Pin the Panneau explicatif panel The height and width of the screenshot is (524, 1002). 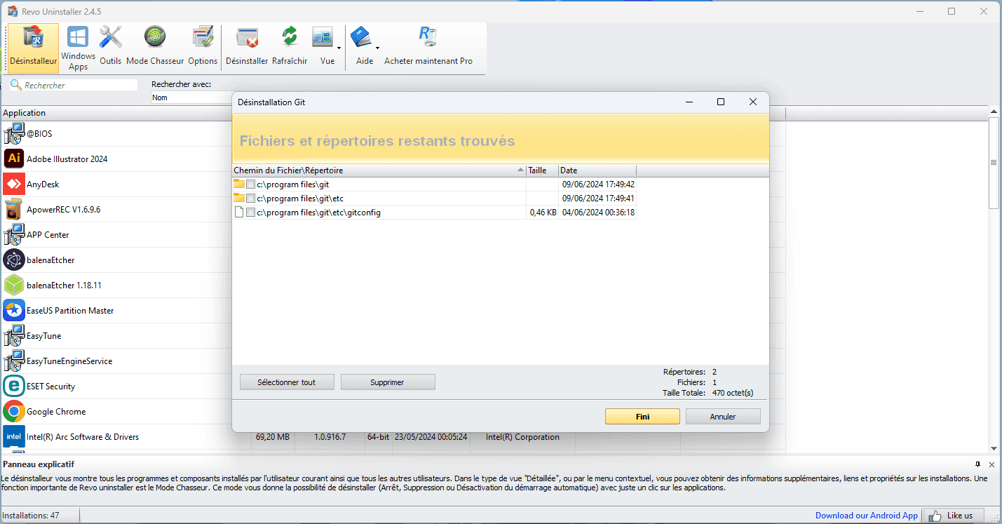[x=978, y=464]
